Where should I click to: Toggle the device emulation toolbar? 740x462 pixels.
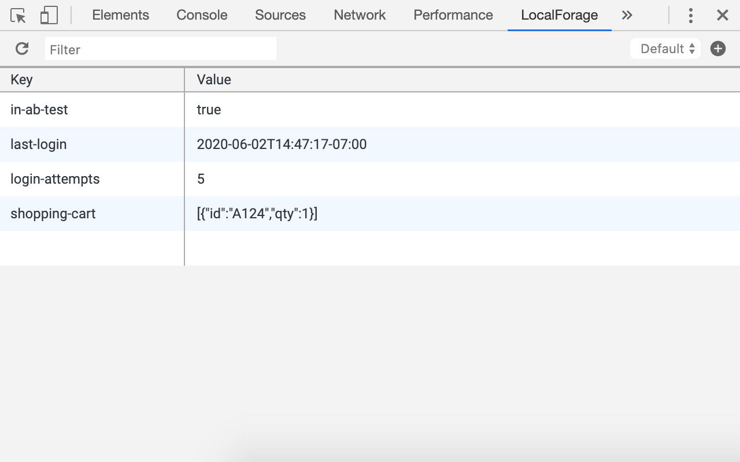pos(49,15)
